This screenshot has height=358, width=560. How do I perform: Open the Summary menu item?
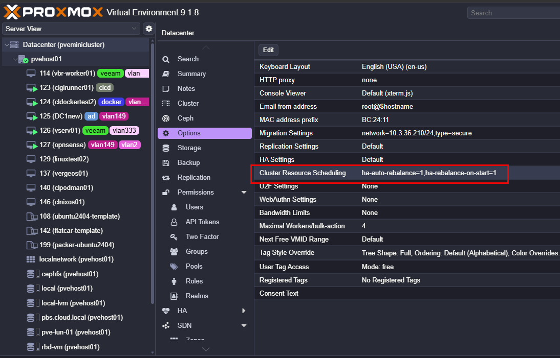(191, 74)
